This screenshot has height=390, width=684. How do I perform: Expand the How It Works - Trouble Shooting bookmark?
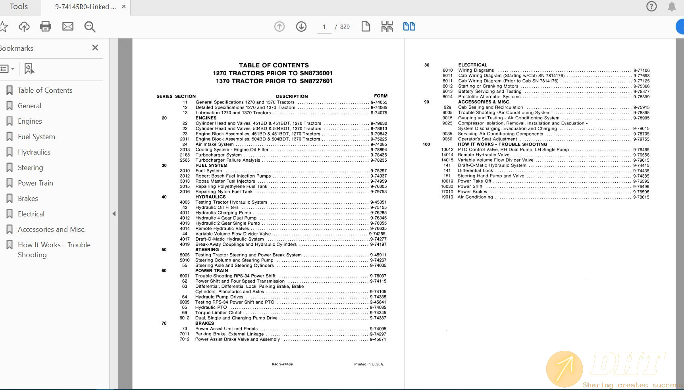click(x=54, y=249)
